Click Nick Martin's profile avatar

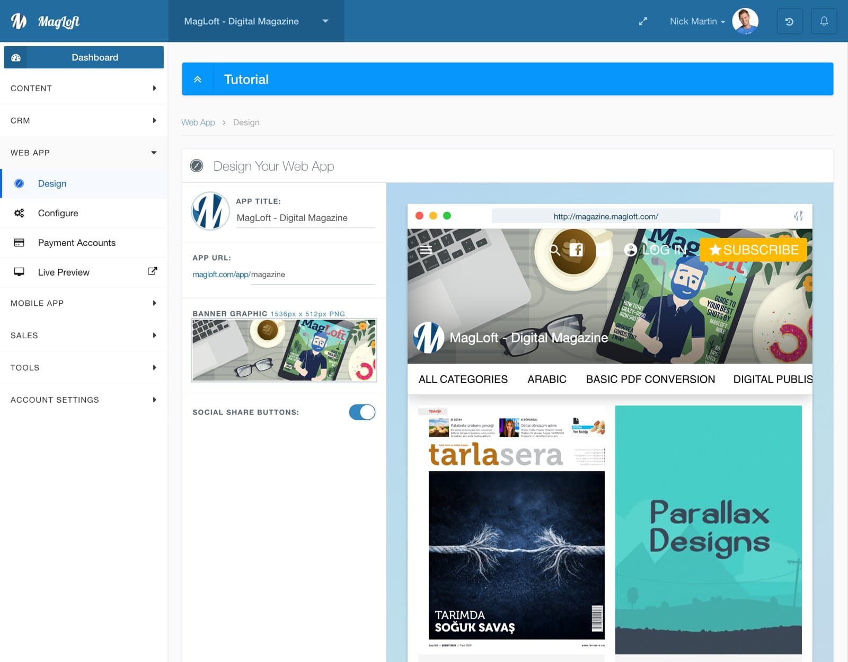(745, 21)
